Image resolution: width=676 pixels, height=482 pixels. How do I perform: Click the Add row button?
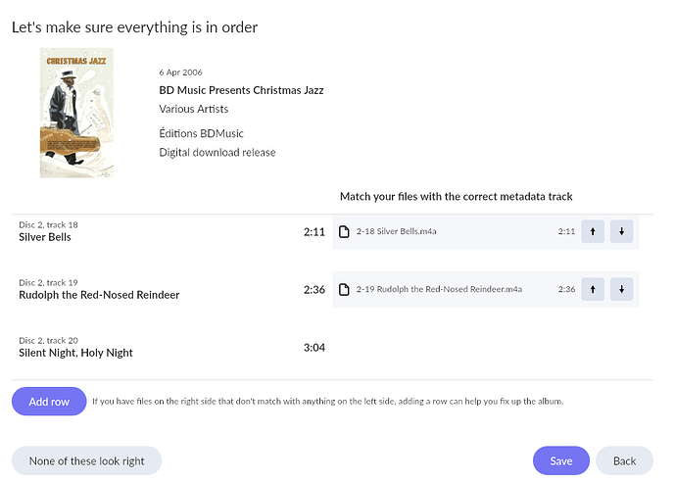tap(49, 402)
